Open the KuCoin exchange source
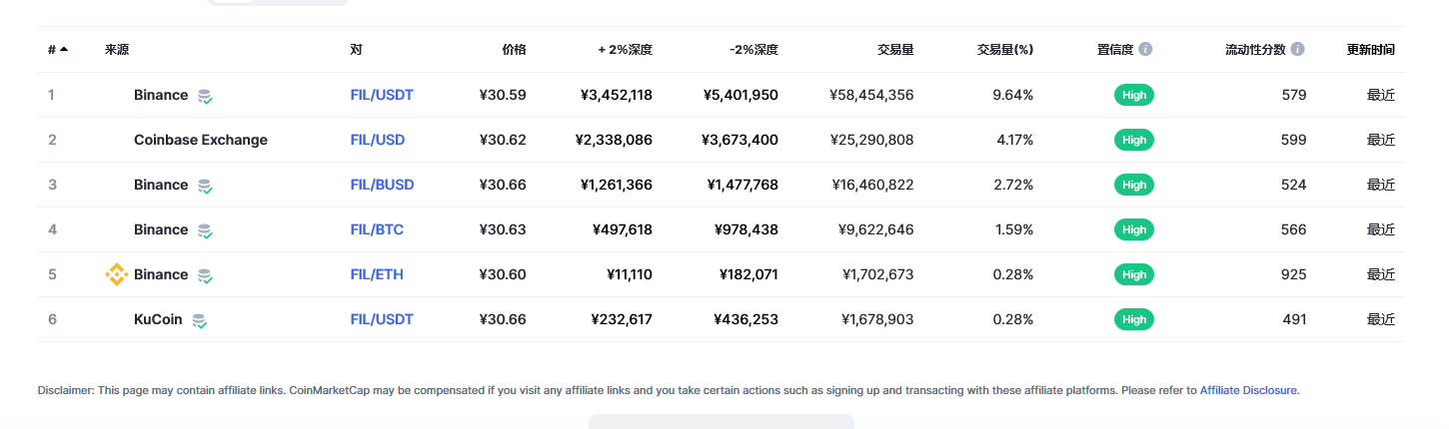Image resolution: width=1449 pixels, height=429 pixels. (158, 319)
